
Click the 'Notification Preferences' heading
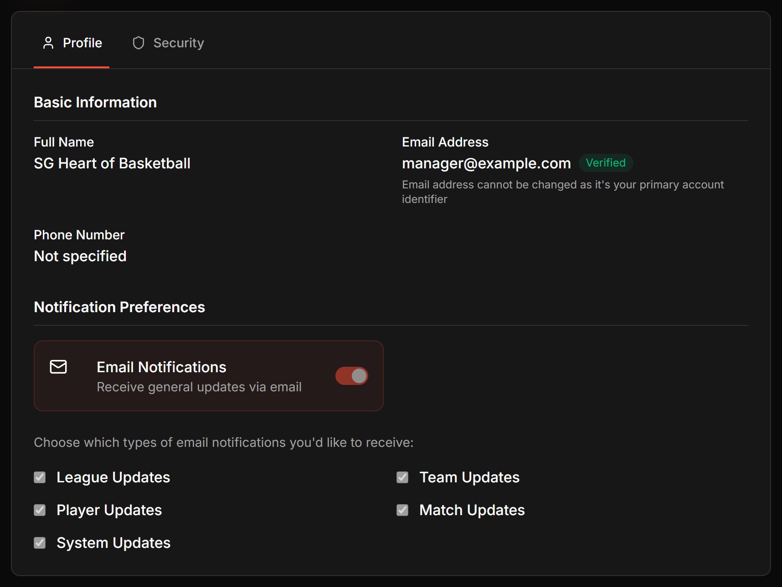click(x=119, y=307)
